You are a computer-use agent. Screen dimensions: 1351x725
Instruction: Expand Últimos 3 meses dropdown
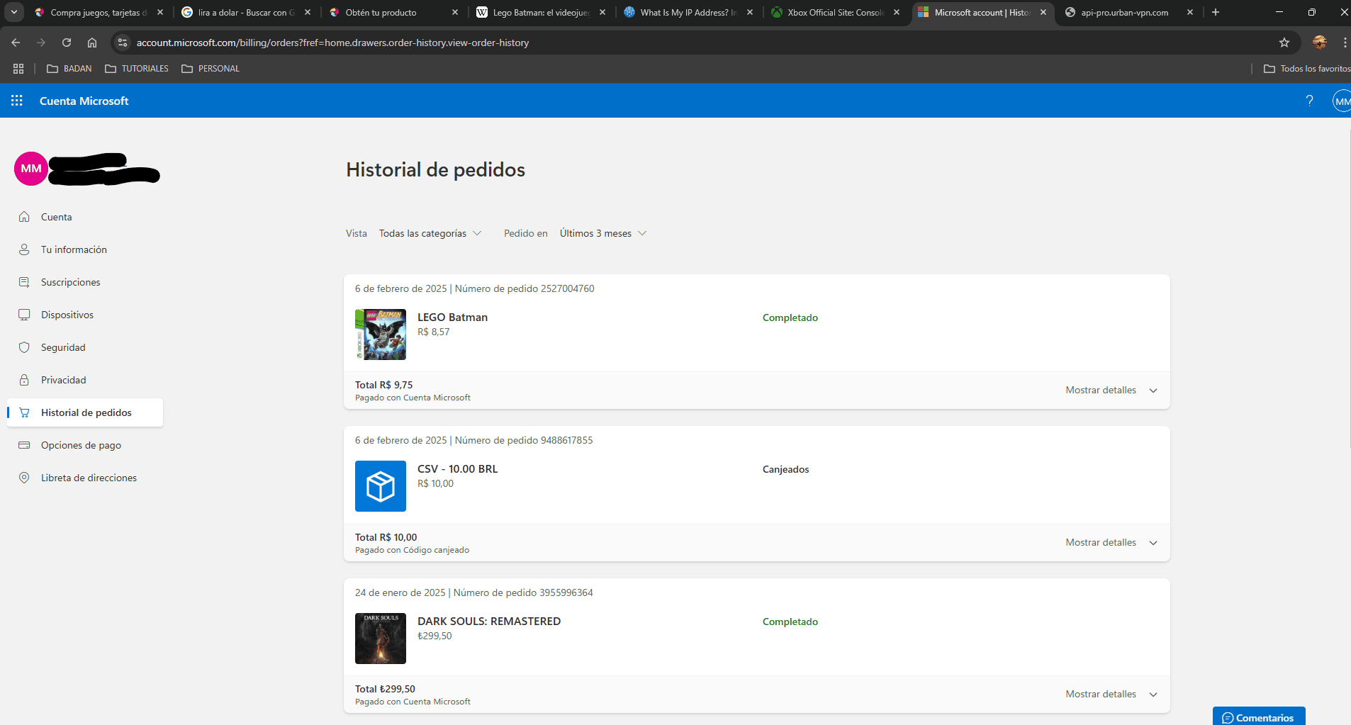coord(602,233)
